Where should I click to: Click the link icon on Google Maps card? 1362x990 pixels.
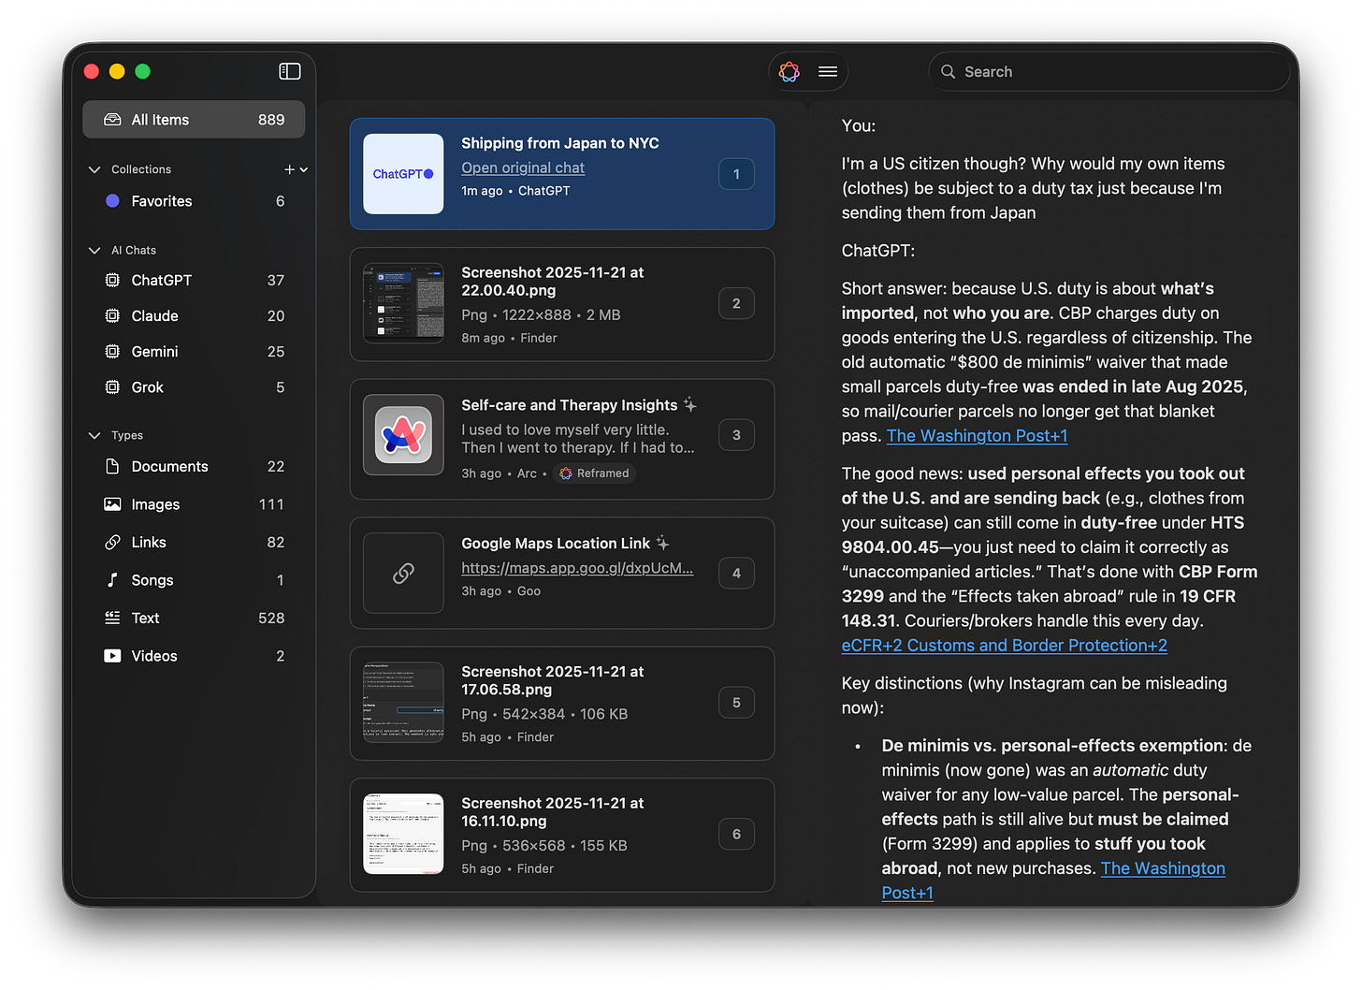coord(403,573)
